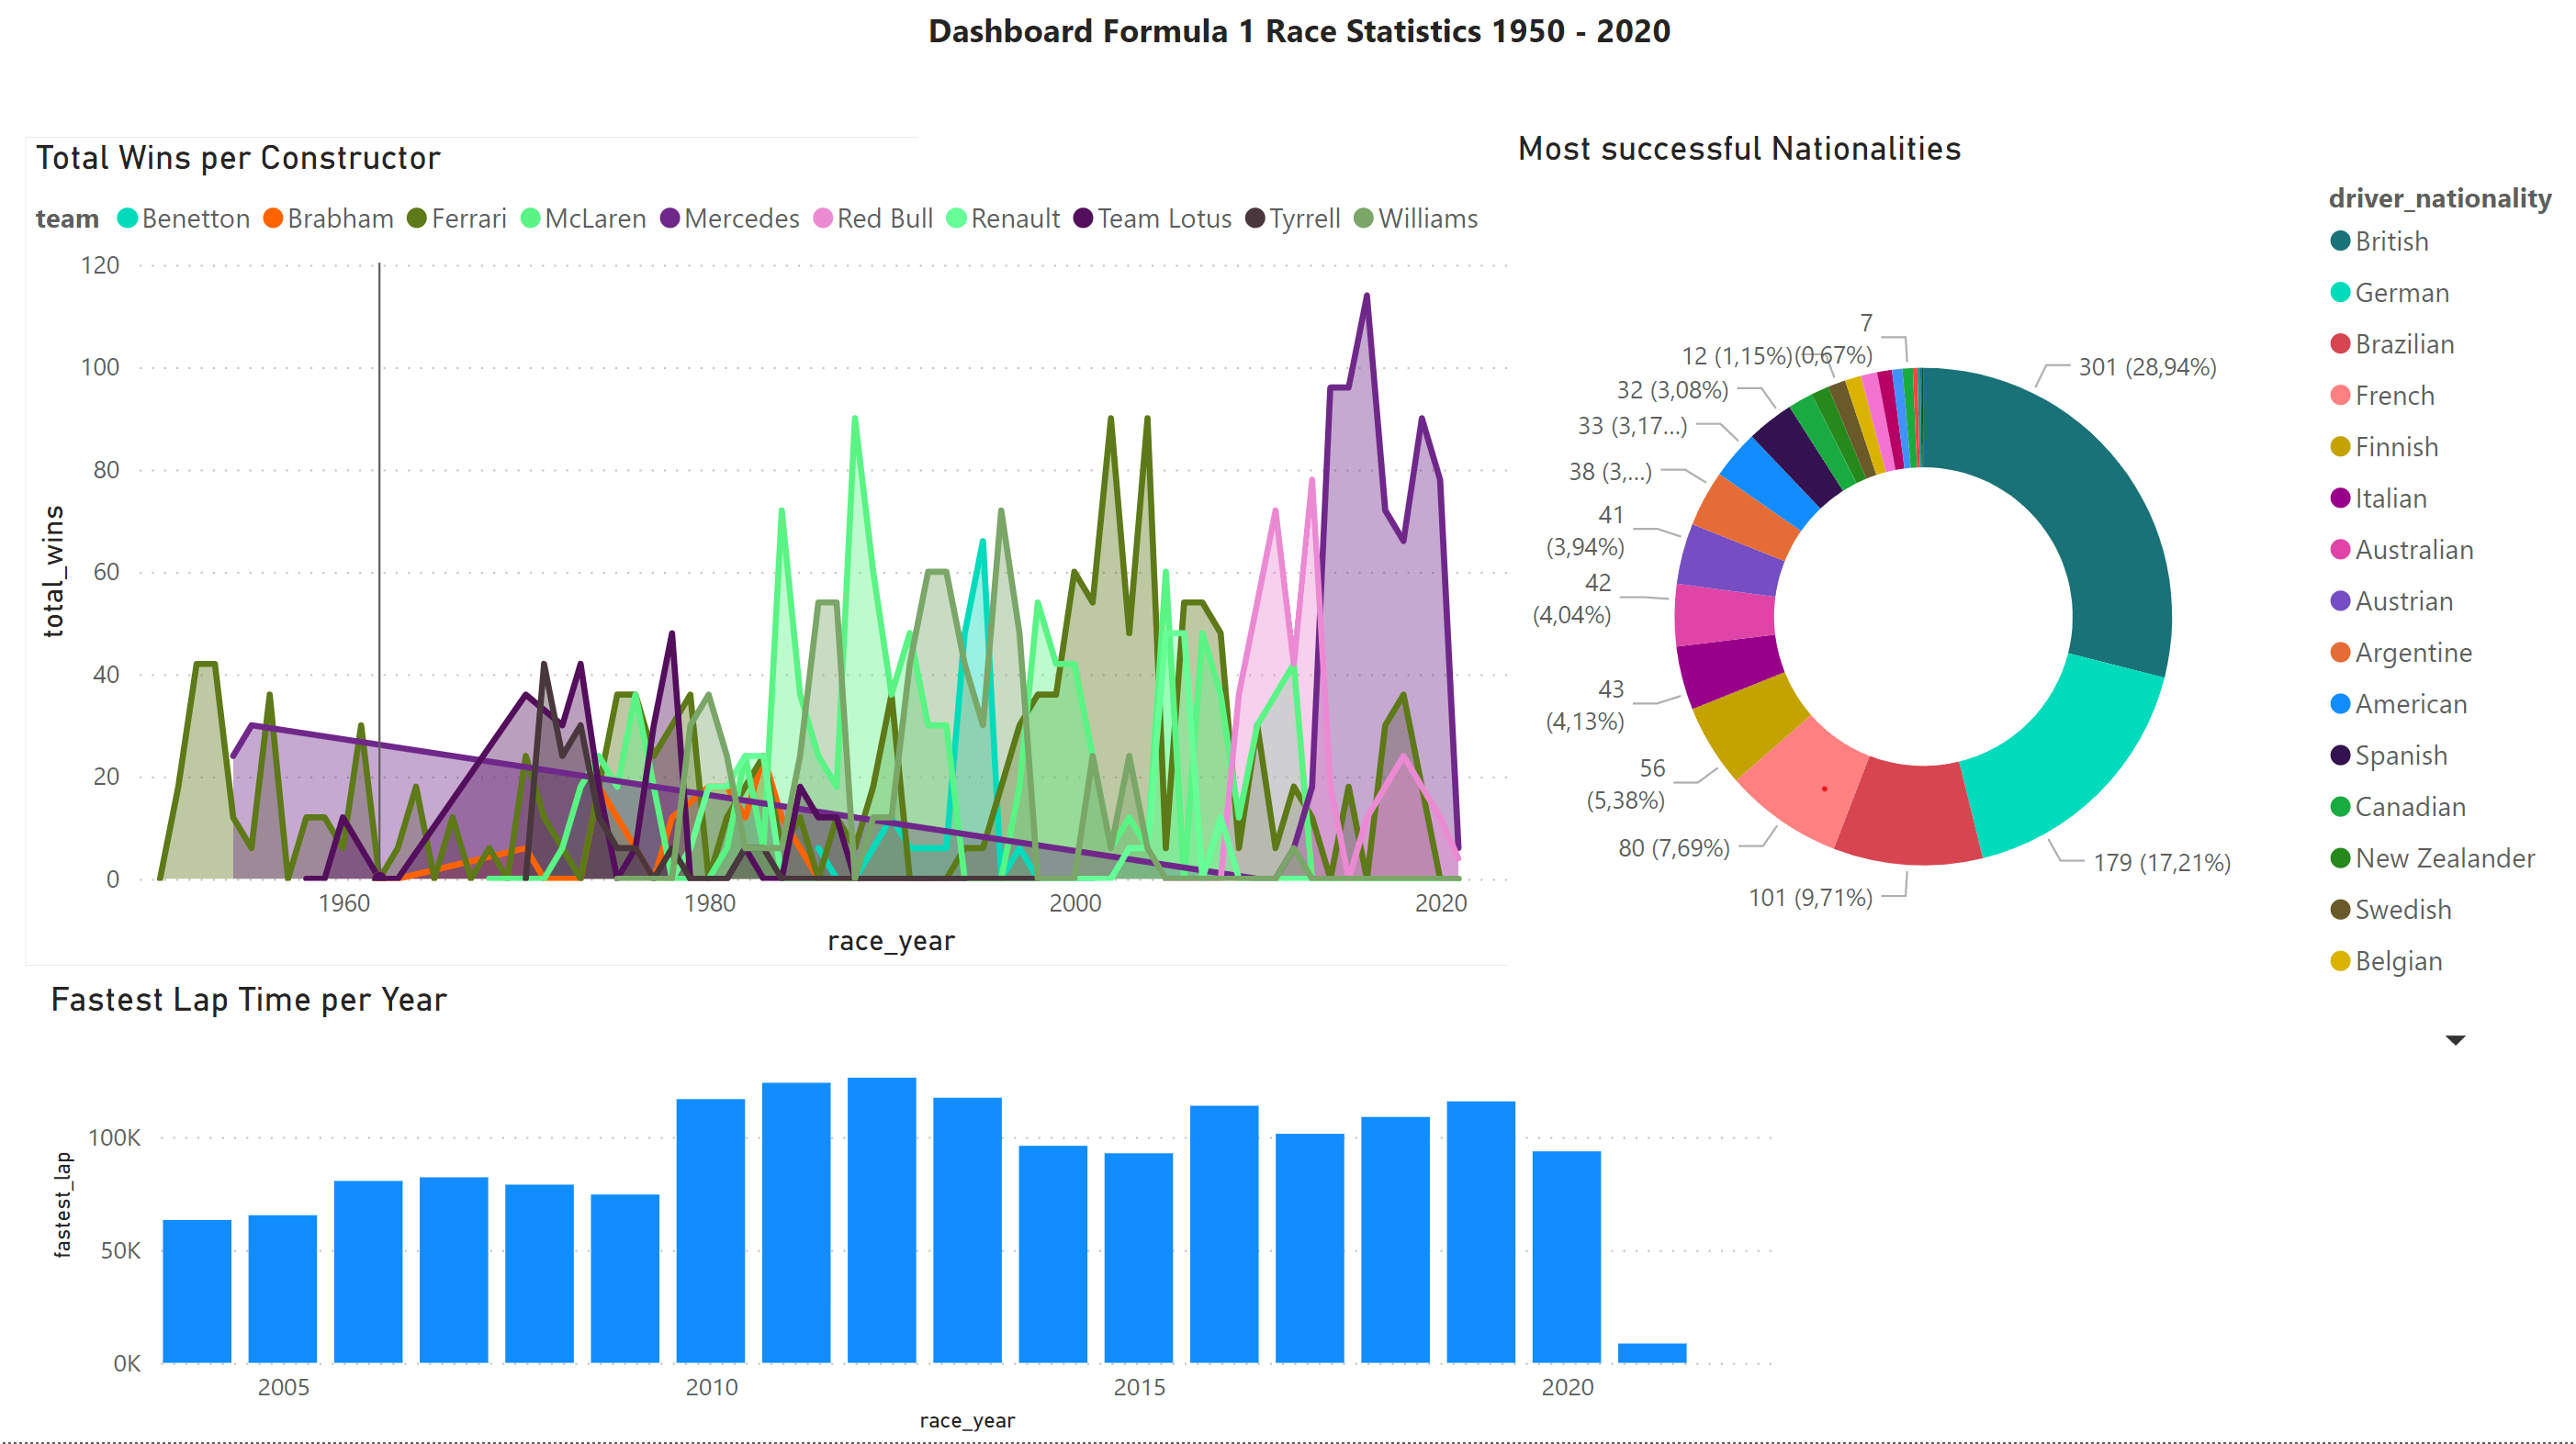Viewport: 2576px width, 1444px height.
Task: Expand nationality legend with down arrow
Action: (x=2454, y=1040)
